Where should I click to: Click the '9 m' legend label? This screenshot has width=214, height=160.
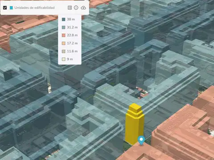(x=70, y=59)
